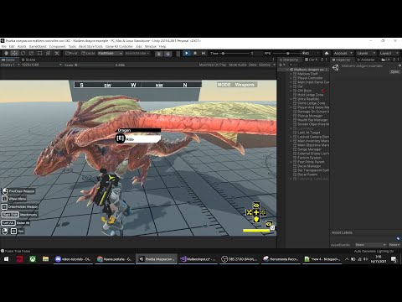Viewport: 402px width, 302px height.
Task: Open Hierarchy panel options menu
Action: 326,60
